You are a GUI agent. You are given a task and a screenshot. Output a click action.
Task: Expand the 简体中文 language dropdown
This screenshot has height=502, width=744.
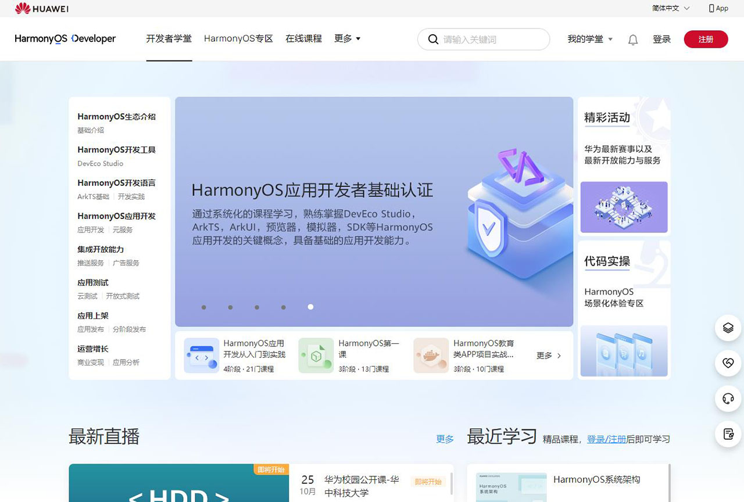point(671,8)
